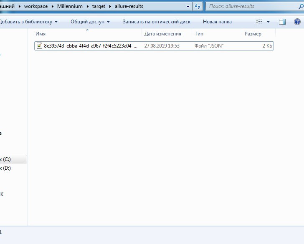304x244 pixels.
Task: Click the 2 КБ size cell
Action: point(267,46)
